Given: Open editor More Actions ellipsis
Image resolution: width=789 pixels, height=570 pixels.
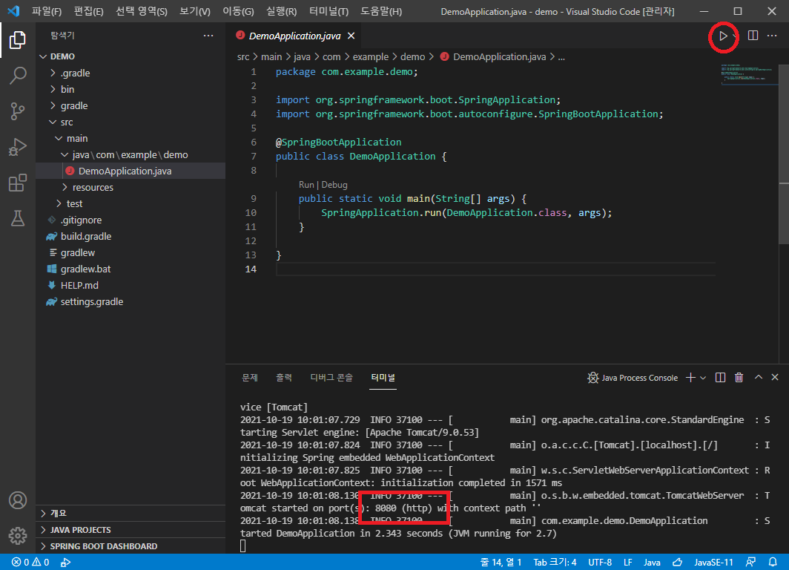Looking at the screenshot, I should tap(772, 36).
